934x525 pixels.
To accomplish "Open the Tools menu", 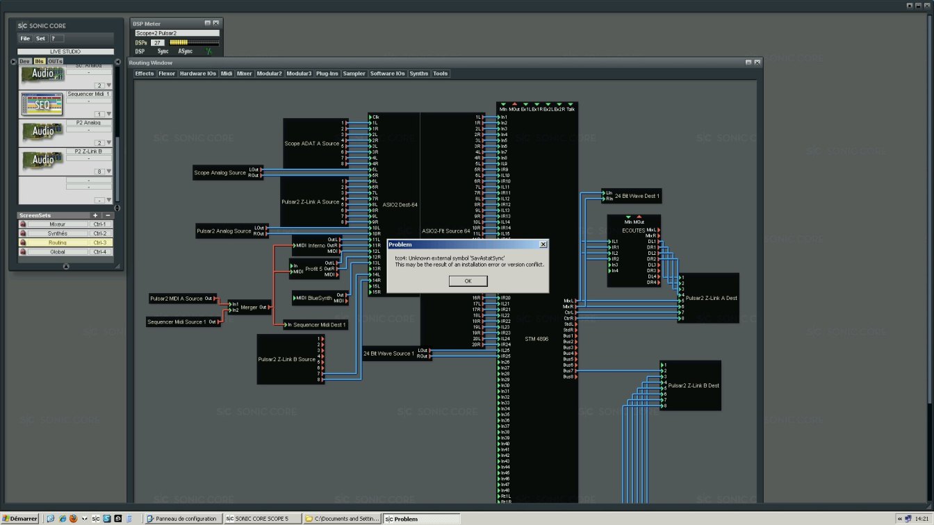I will pos(441,74).
